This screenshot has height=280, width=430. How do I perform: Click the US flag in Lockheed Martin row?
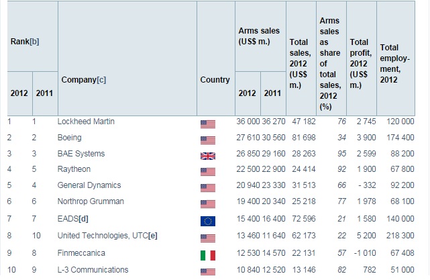(207, 123)
